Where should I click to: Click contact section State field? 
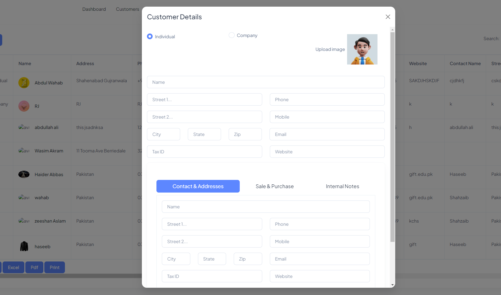tap(212, 259)
